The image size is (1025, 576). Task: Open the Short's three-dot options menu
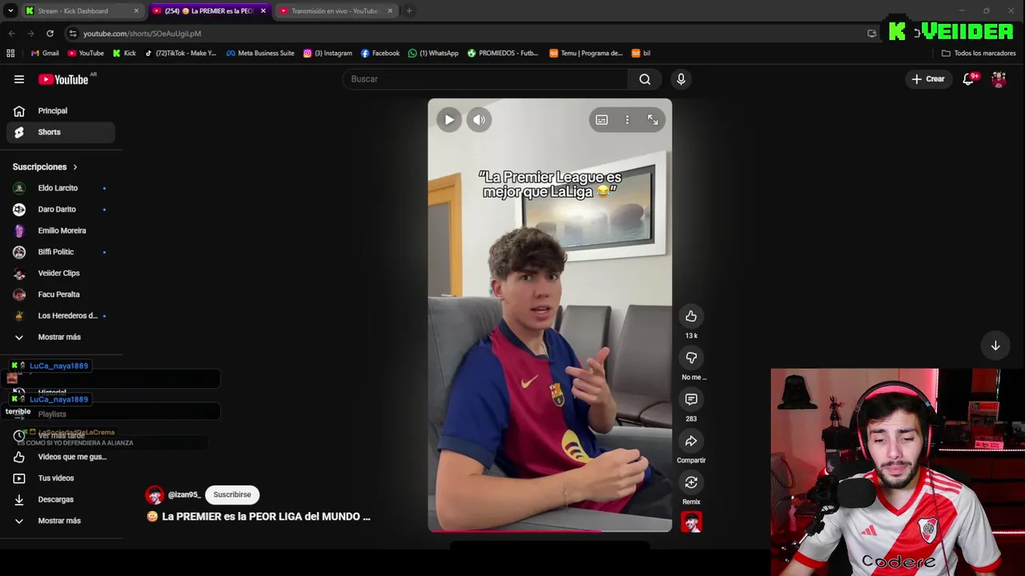click(x=627, y=120)
